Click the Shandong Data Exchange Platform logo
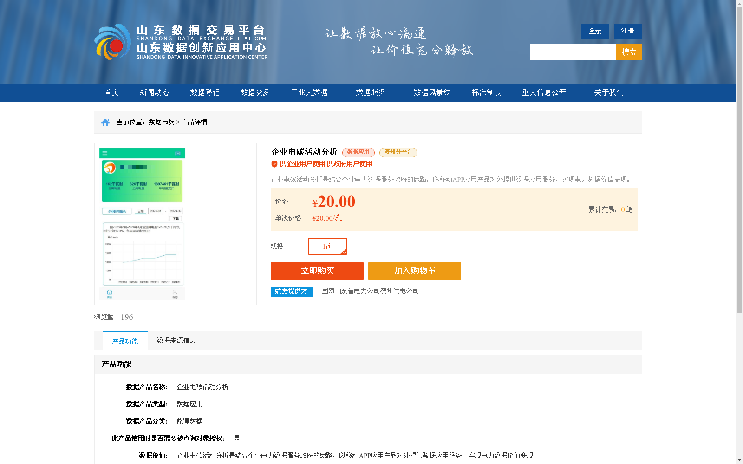 coord(181,42)
